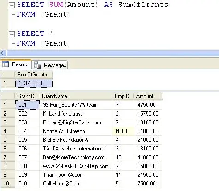Collapse the first SELECT SUM query block
The height and width of the screenshot is (191, 219).
(12, 5)
